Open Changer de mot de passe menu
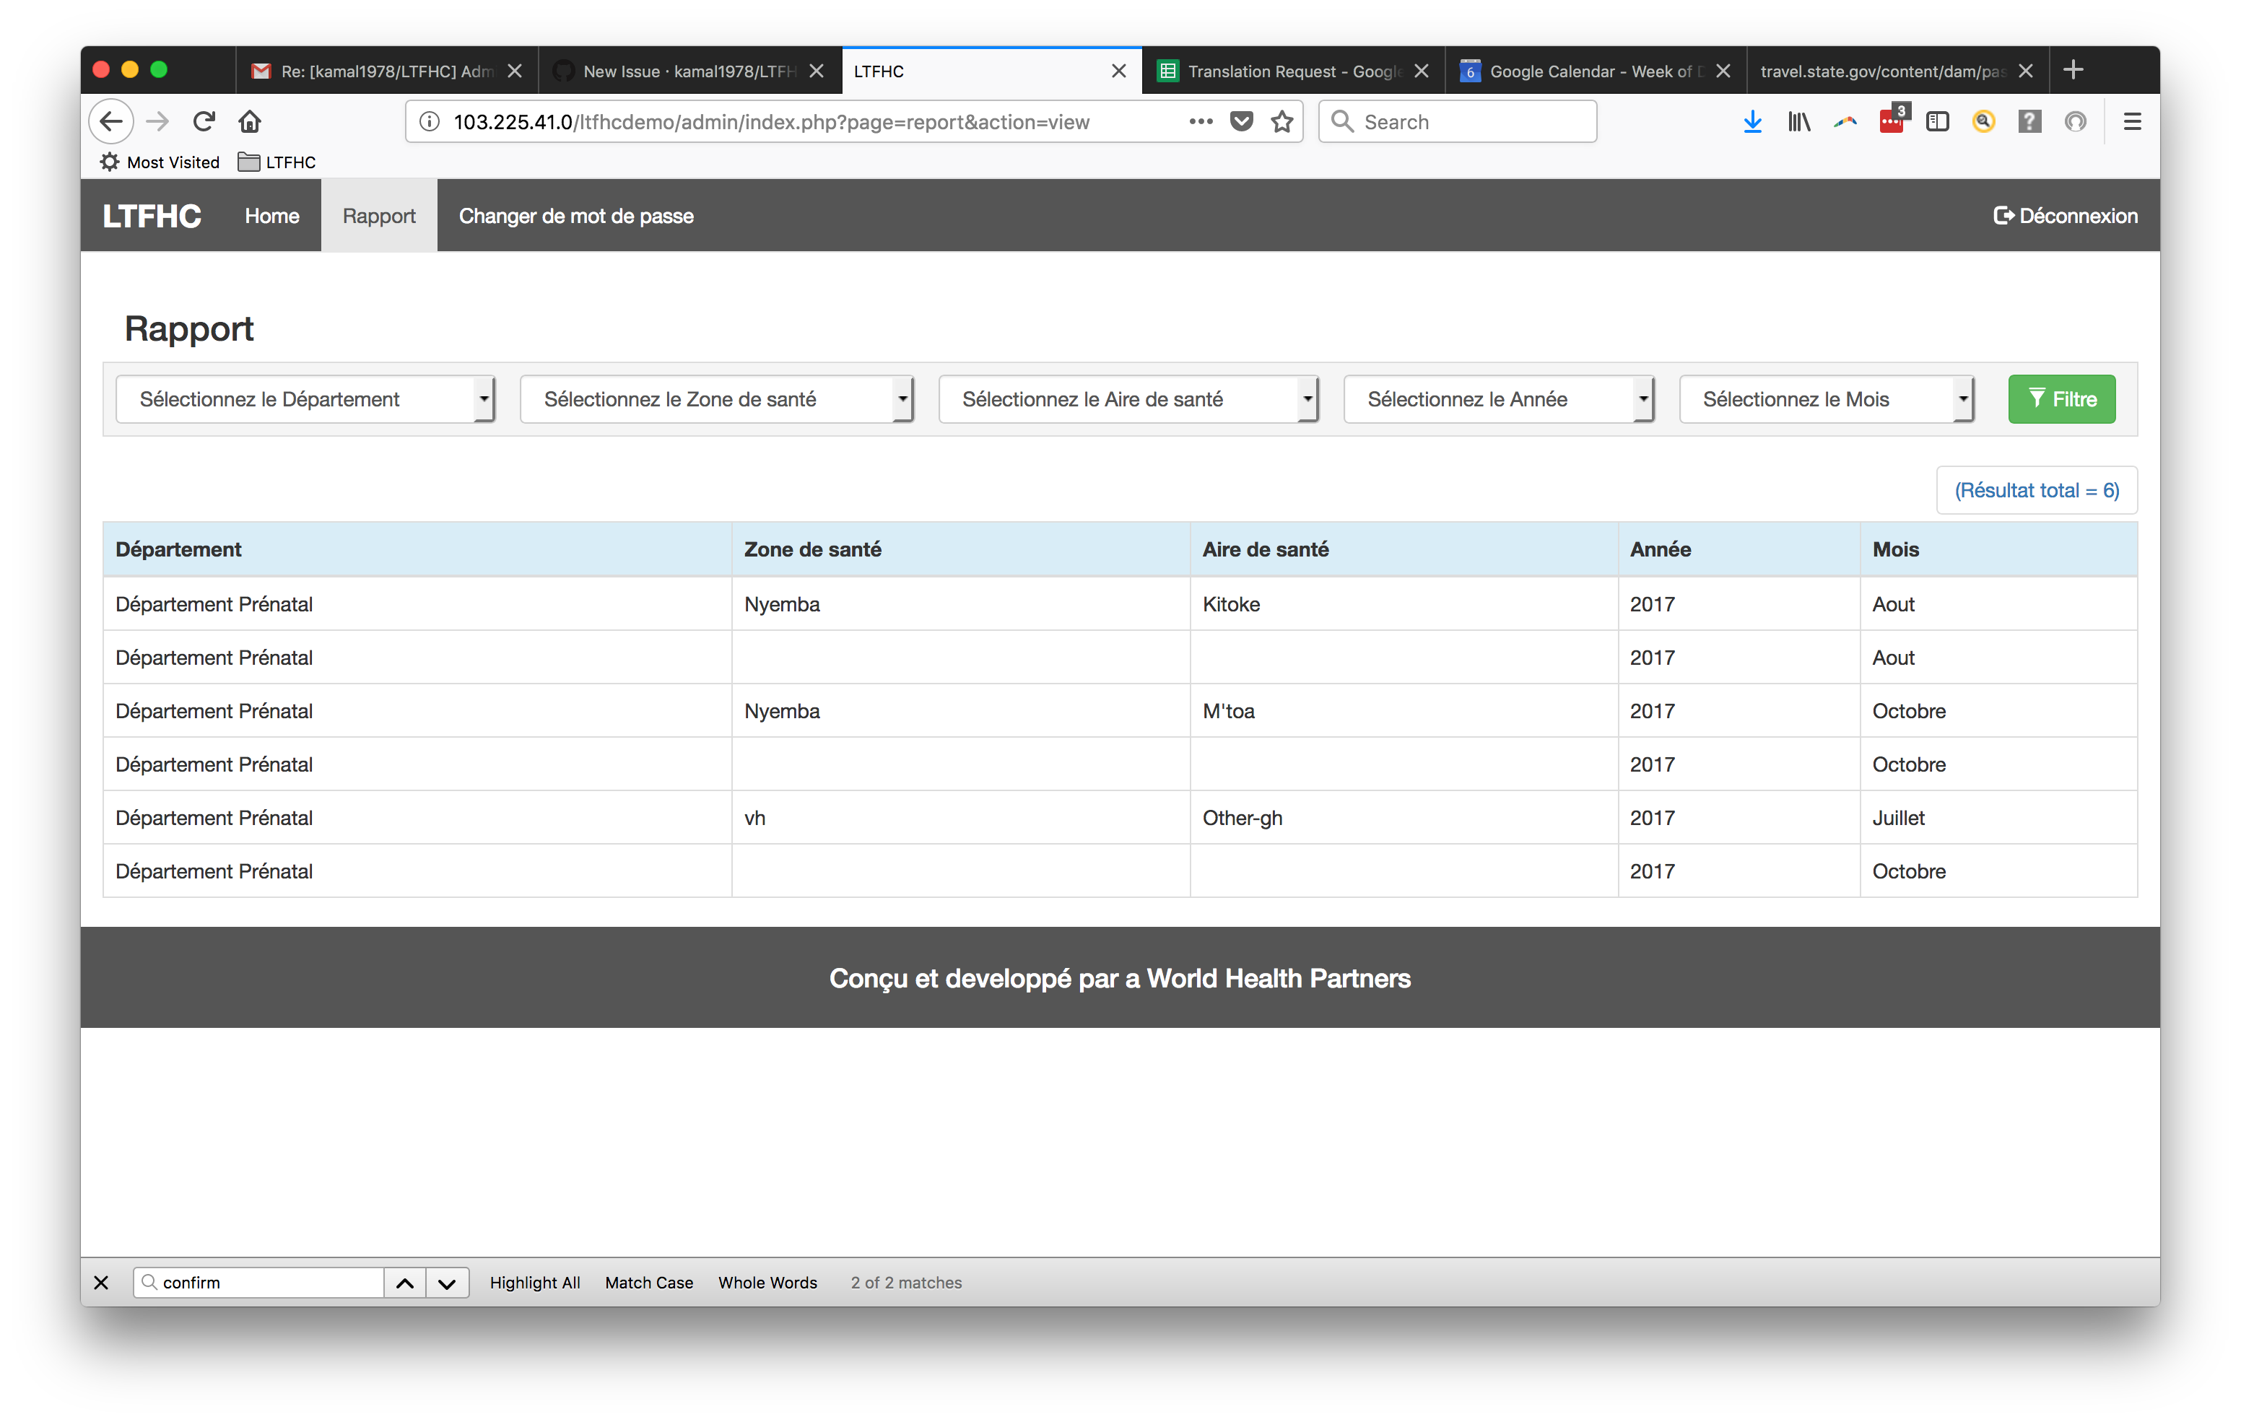Viewport: 2241px width, 1422px height. (576, 216)
